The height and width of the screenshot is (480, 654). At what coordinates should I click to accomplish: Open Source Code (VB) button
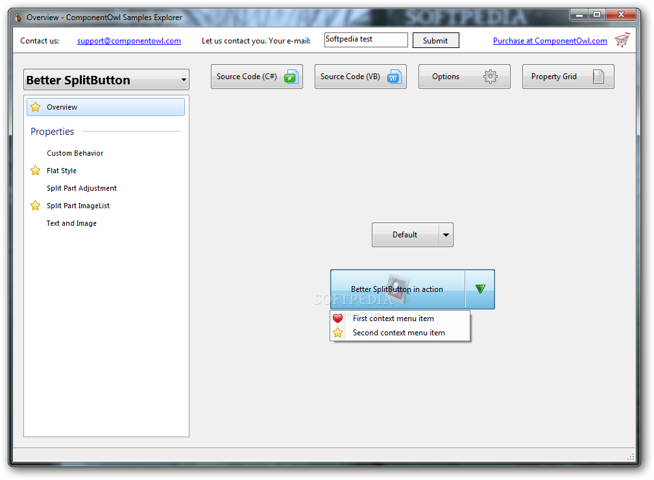coord(361,77)
